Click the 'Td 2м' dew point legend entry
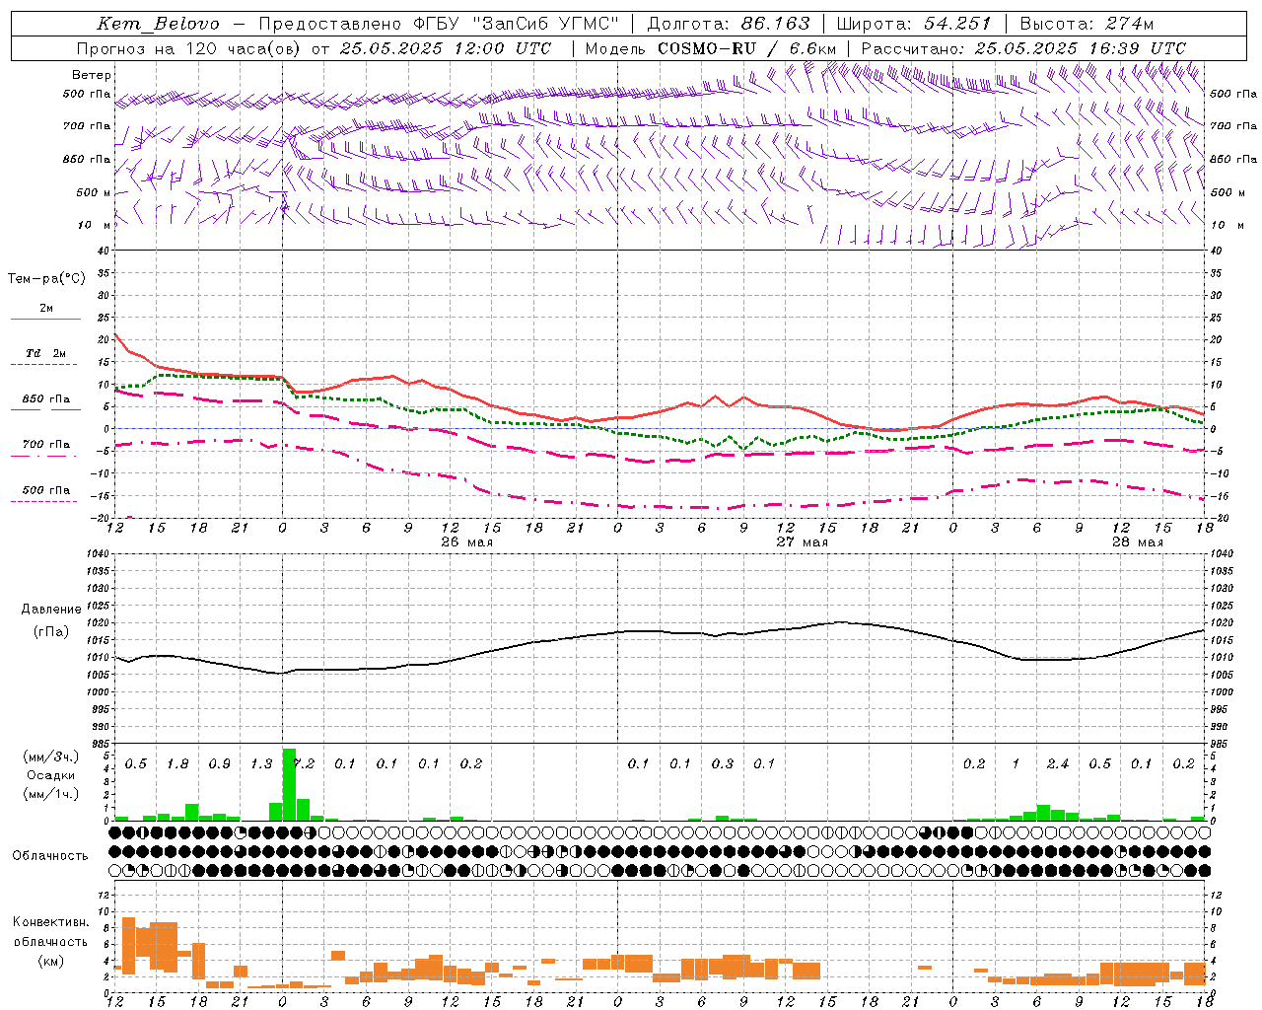 pos(46,353)
